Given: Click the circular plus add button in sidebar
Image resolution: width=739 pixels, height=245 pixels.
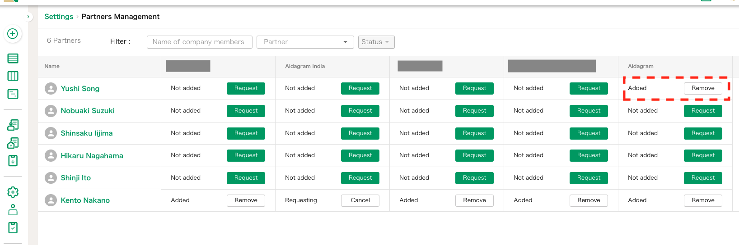Looking at the screenshot, I should coord(13,34).
